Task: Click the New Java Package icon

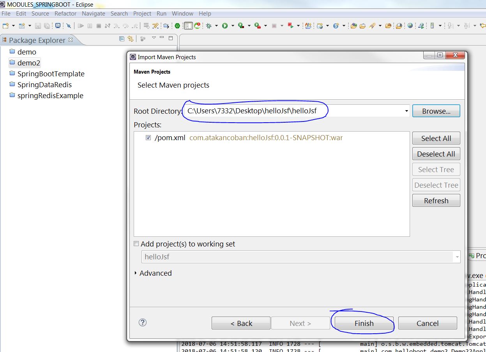Action: pos(308,26)
